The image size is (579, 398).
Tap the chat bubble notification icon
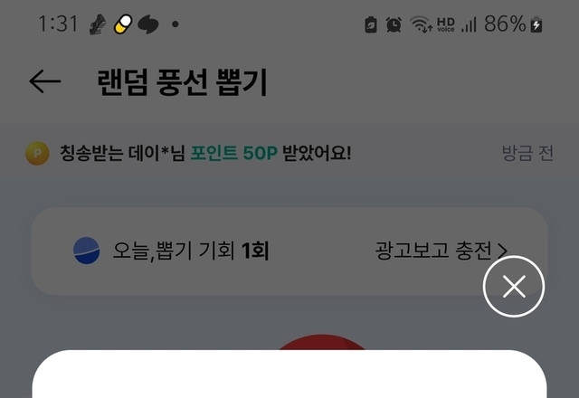148,24
